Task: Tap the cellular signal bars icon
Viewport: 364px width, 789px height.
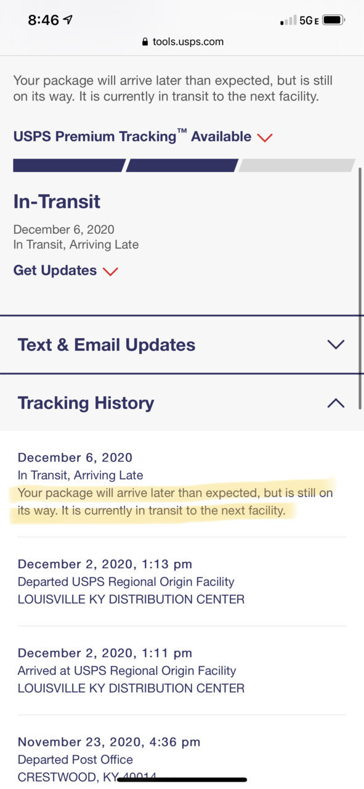Action: tap(288, 20)
